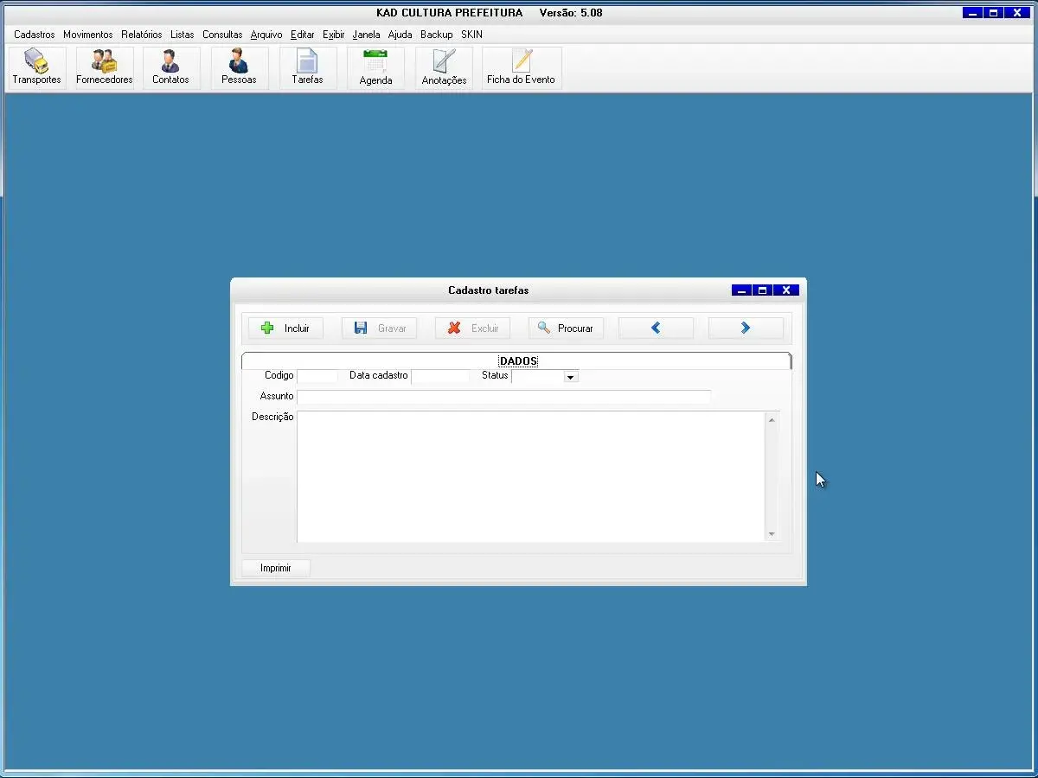Open the Tarefas toolbar icon

point(307,68)
